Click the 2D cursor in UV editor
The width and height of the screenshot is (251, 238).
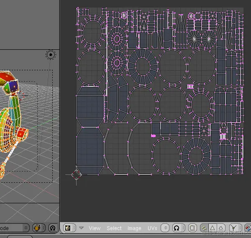click(77, 174)
